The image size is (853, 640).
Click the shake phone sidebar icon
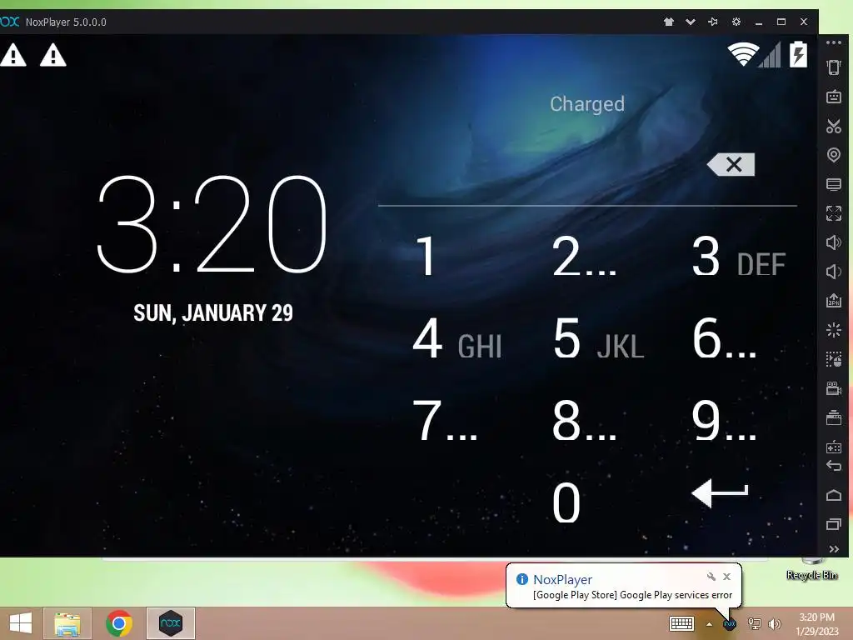tap(833, 67)
